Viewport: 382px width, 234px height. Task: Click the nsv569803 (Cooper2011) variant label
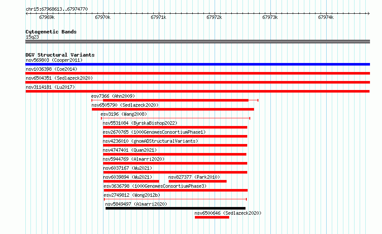click(x=54, y=60)
